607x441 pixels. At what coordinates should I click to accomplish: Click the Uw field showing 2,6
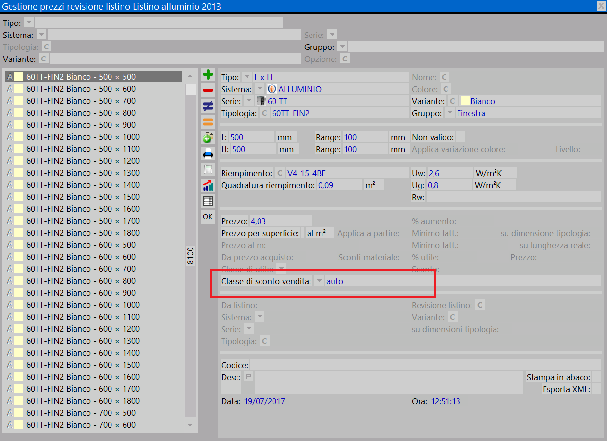click(x=450, y=173)
